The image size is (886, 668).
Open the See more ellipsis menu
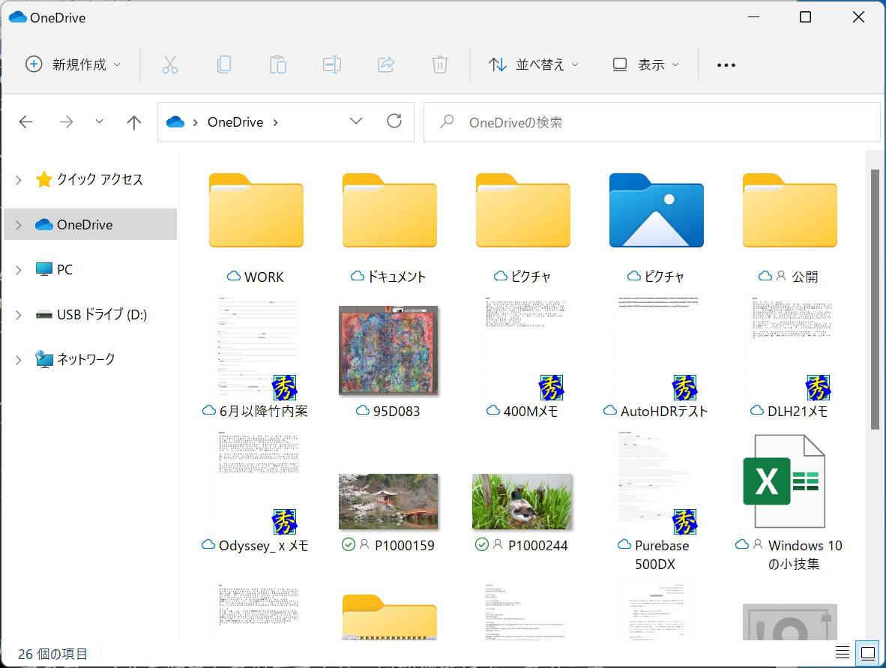(x=726, y=65)
